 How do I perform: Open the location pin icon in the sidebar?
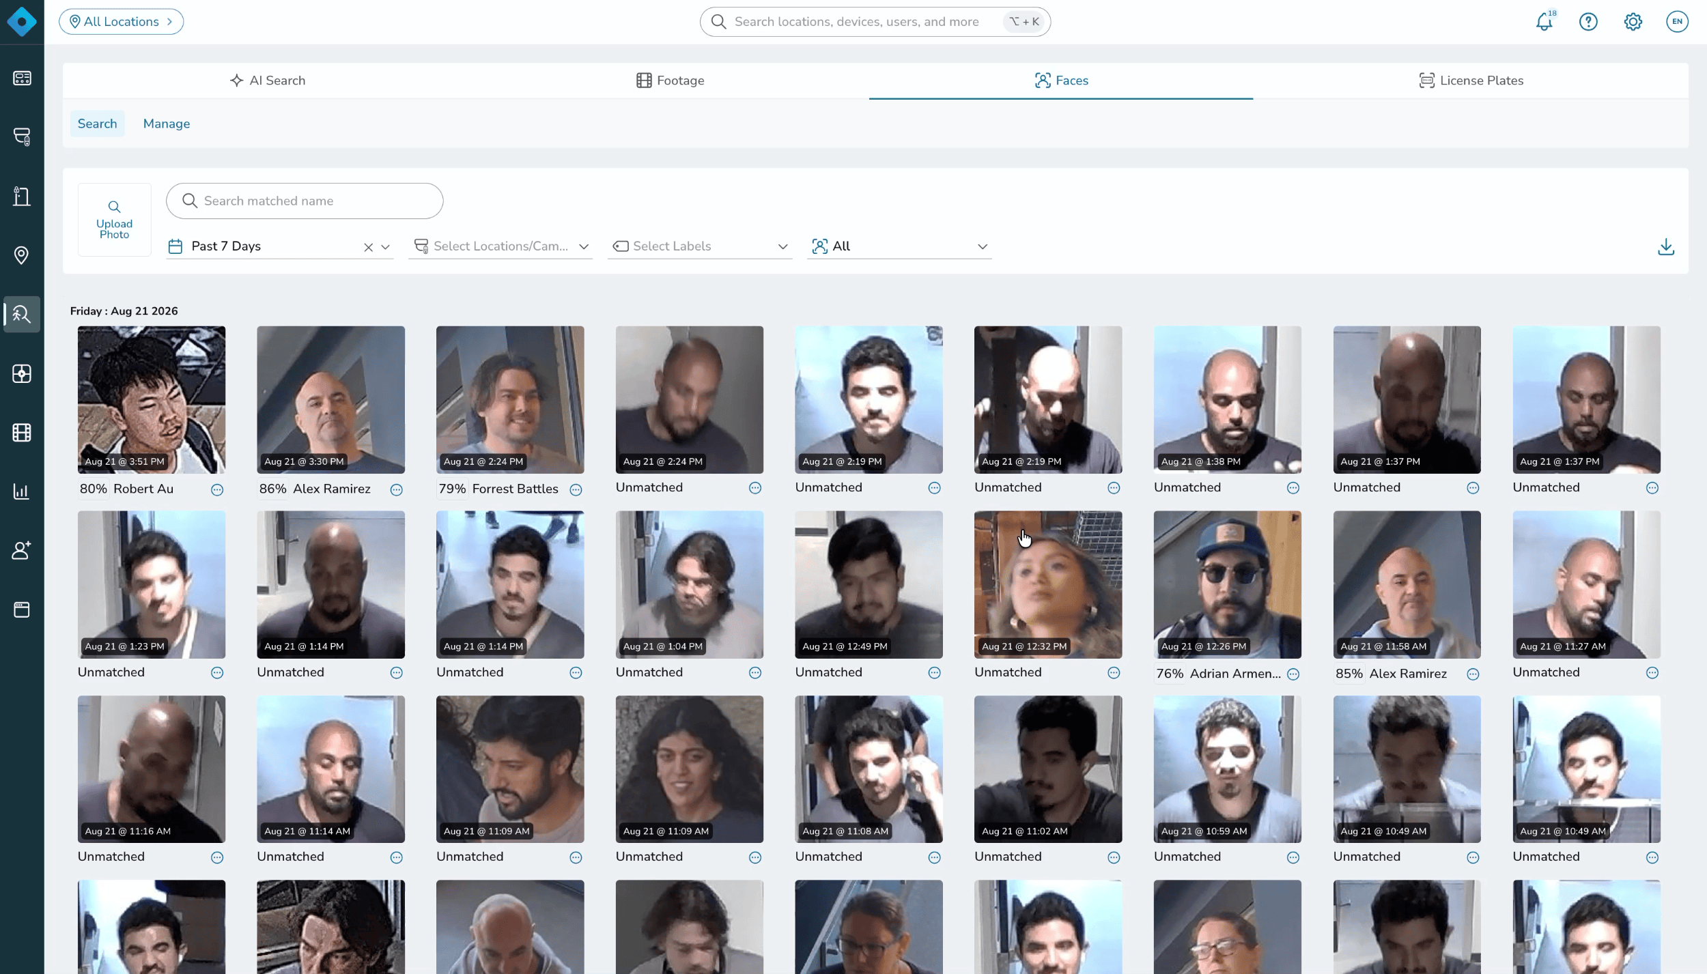pyautogui.click(x=22, y=255)
